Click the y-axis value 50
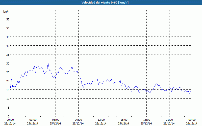This screenshot has height=126, width=202. pos(8,28)
